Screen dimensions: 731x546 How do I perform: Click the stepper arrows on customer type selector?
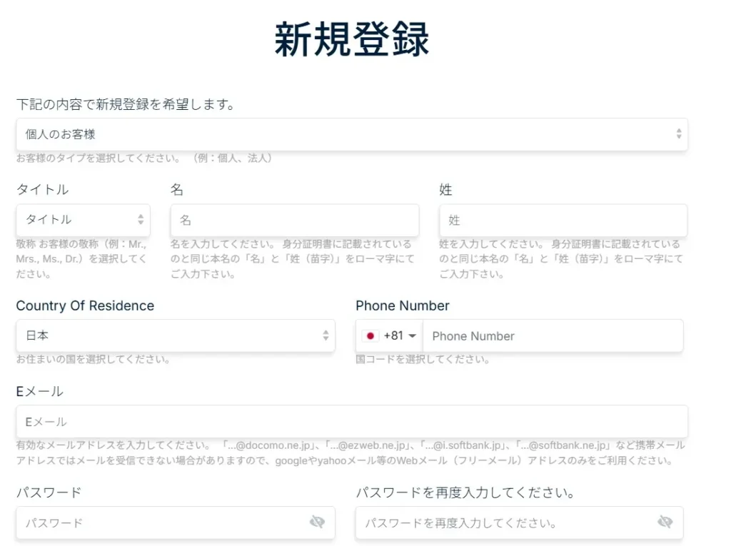point(680,135)
